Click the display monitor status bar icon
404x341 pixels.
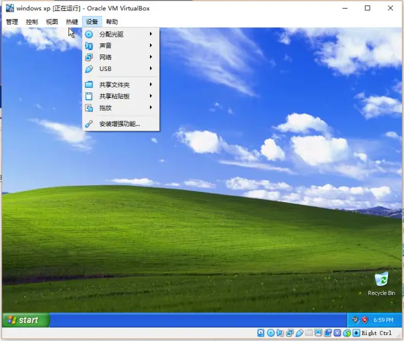pos(318,333)
